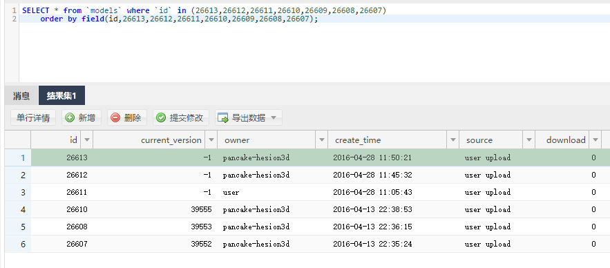Open the current_version column dropdown
Screen dimensions: 610x268
pos(211,140)
